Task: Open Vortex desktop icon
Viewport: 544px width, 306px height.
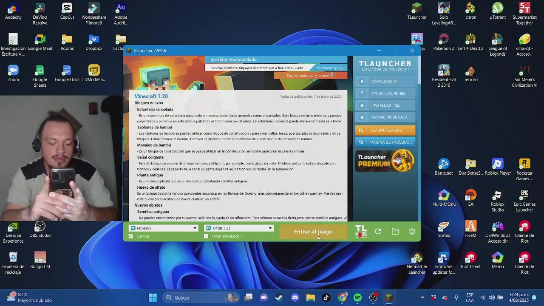Action: [444, 229]
